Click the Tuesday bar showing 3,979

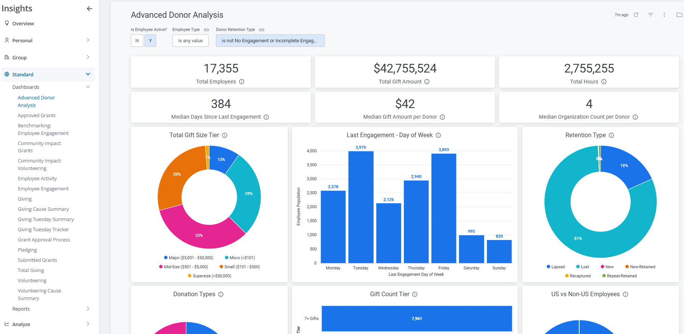(x=361, y=207)
